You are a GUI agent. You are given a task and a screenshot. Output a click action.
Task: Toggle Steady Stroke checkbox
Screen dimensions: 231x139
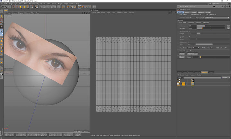189,31
